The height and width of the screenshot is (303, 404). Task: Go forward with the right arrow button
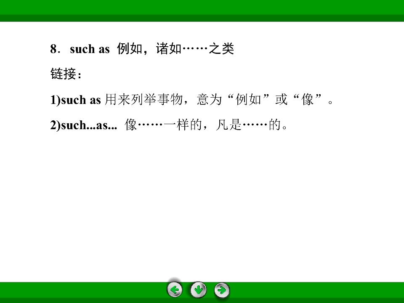tap(222, 290)
